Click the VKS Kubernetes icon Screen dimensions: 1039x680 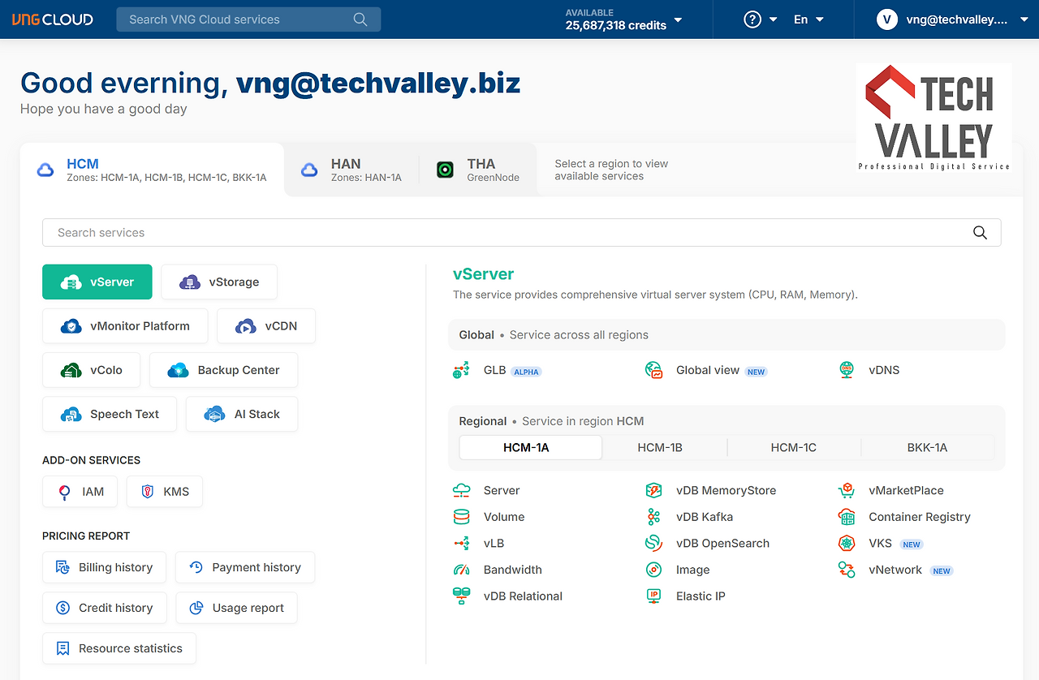click(x=847, y=544)
